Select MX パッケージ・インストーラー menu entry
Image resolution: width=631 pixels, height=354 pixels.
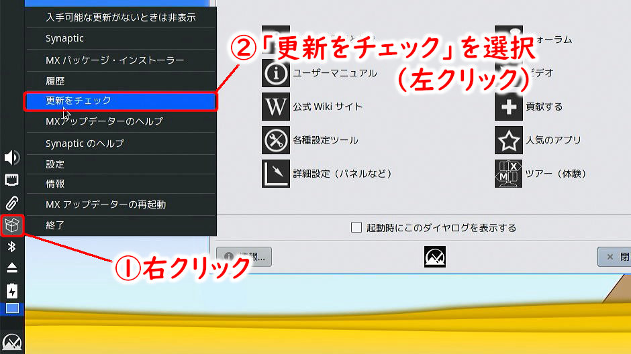coord(121,60)
